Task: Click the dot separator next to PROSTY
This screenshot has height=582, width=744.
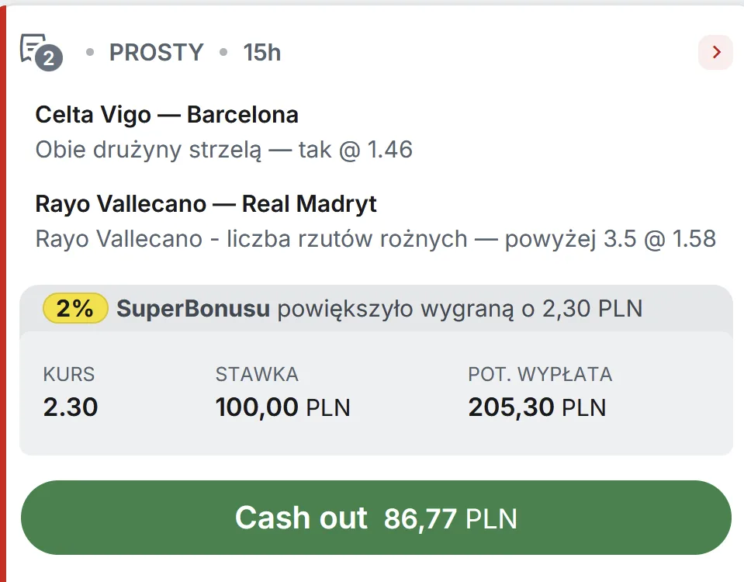Action: coord(90,52)
